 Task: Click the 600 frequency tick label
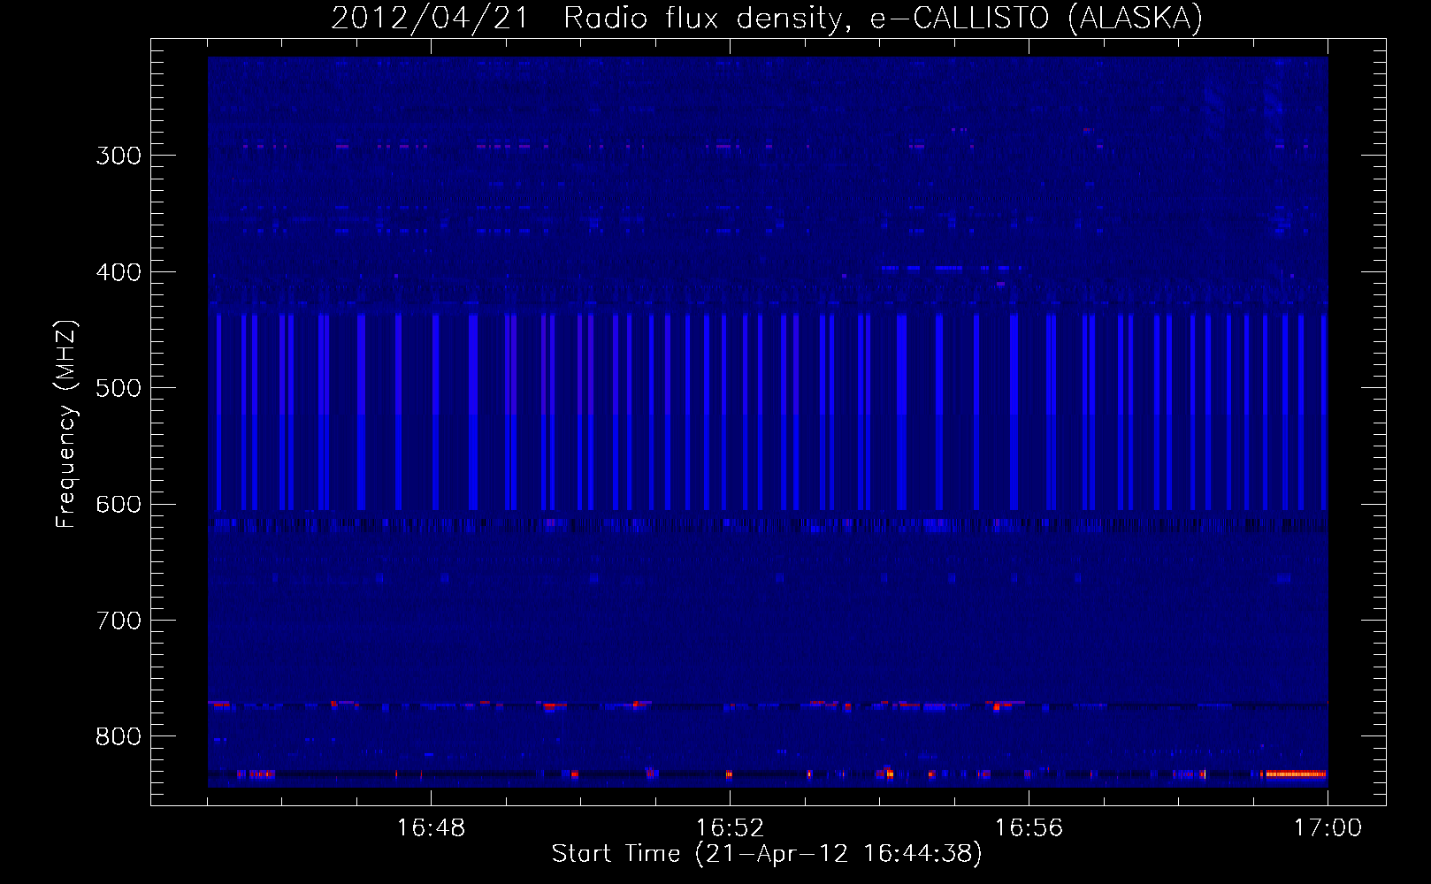click(x=119, y=505)
